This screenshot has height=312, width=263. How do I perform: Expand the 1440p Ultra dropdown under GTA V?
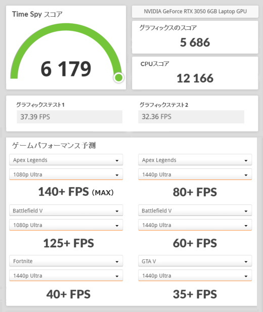point(195,276)
